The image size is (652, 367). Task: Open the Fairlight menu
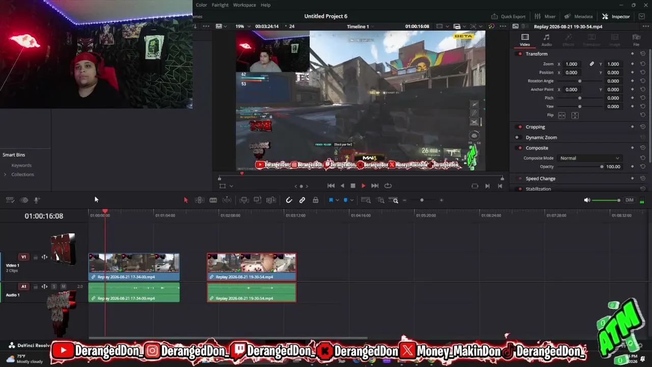point(220,5)
